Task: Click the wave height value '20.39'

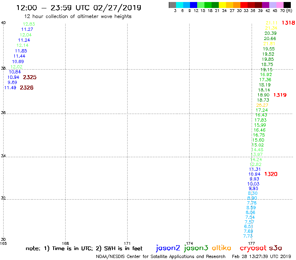Action: pos(270,33)
